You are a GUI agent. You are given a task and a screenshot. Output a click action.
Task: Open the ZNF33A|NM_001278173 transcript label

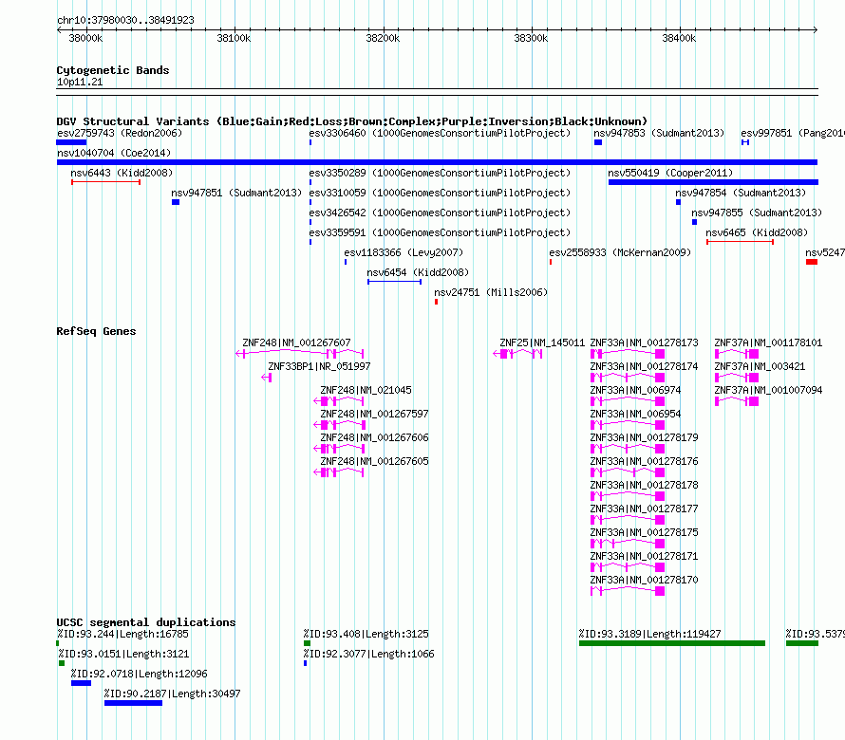pyautogui.click(x=644, y=342)
